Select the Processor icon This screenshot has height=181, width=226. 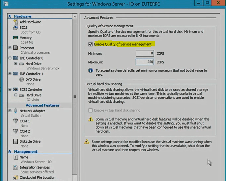pyautogui.click(x=15, y=48)
